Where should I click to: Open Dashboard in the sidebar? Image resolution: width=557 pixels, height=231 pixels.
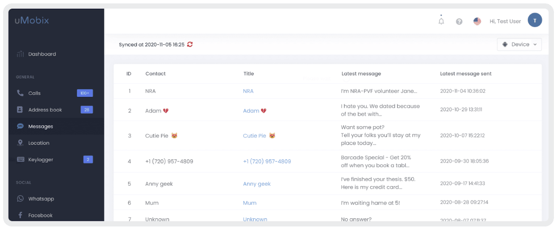pyautogui.click(x=42, y=54)
